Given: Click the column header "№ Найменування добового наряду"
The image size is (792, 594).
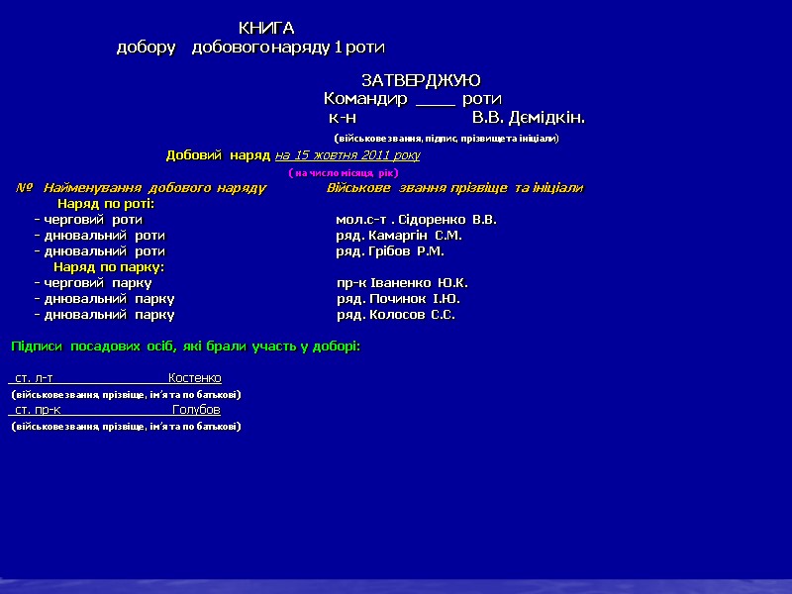Looking at the screenshot, I should [141, 188].
